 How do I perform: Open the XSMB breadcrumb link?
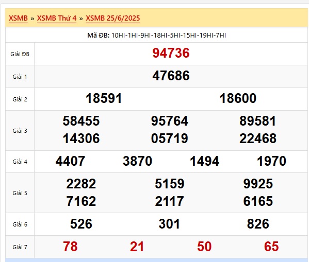pyautogui.click(x=18, y=19)
